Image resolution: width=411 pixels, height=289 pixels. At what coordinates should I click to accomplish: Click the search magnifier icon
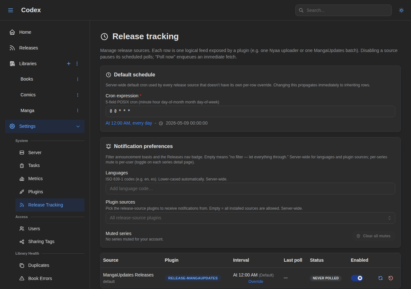coord(301,10)
